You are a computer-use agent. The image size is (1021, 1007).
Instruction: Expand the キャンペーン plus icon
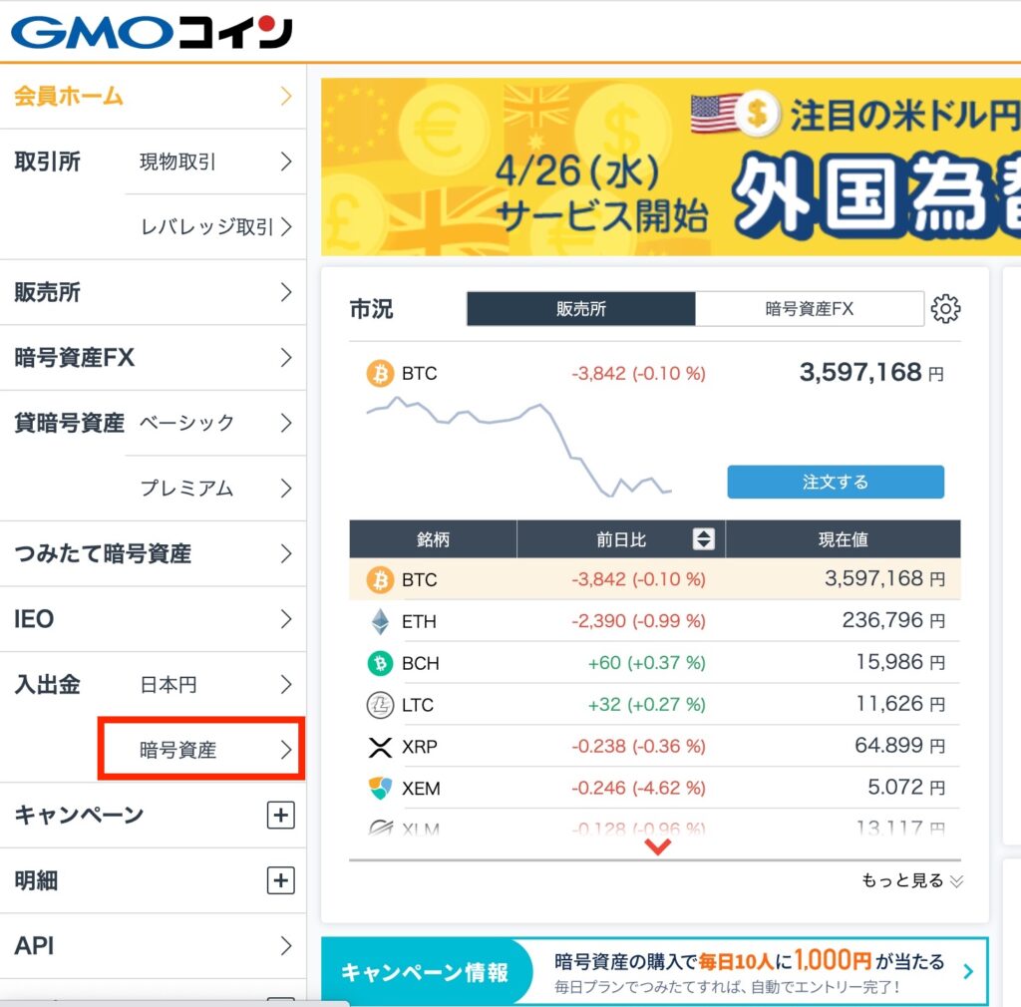tap(280, 815)
